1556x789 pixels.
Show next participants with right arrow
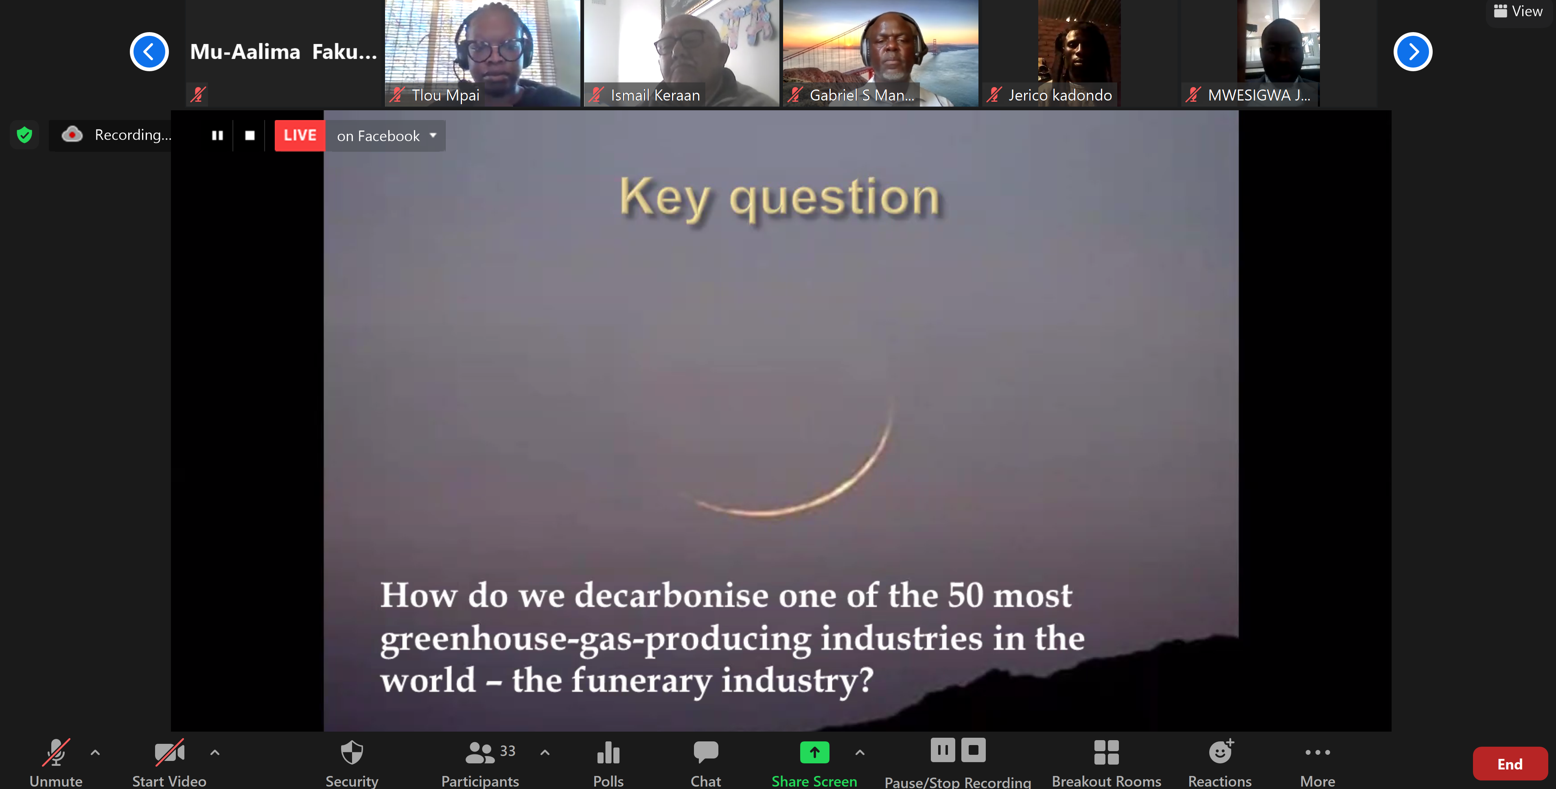[1412, 52]
